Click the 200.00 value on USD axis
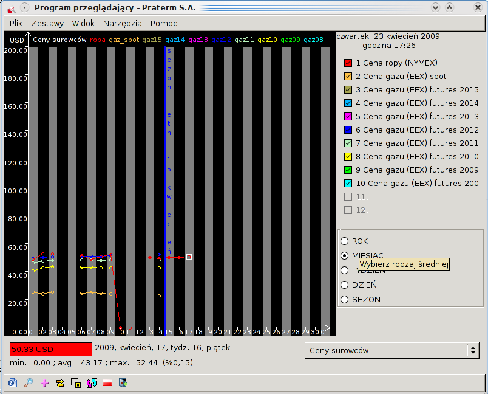Screen dimensions: 488x394 click(x=16, y=50)
